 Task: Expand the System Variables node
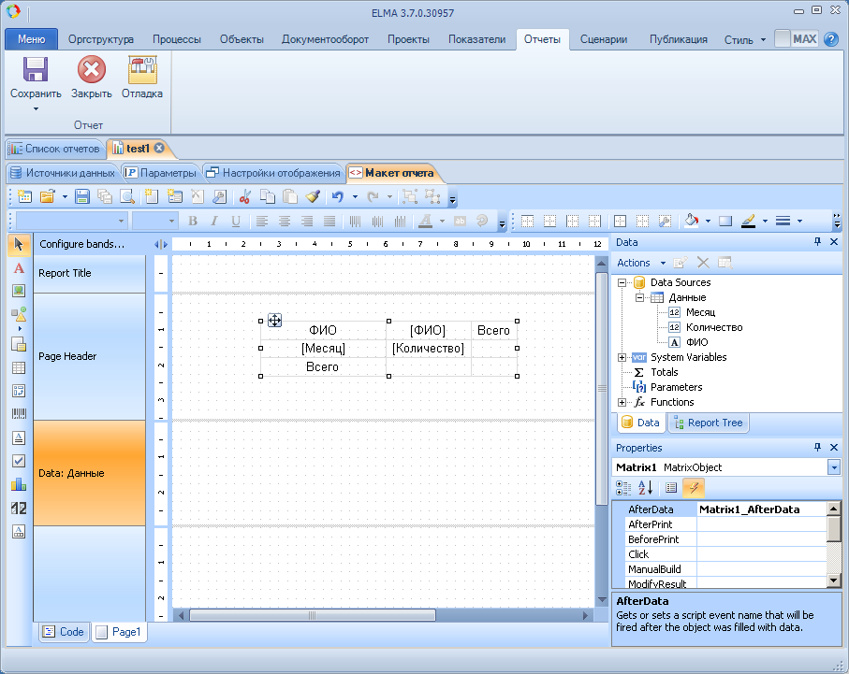pyautogui.click(x=622, y=357)
